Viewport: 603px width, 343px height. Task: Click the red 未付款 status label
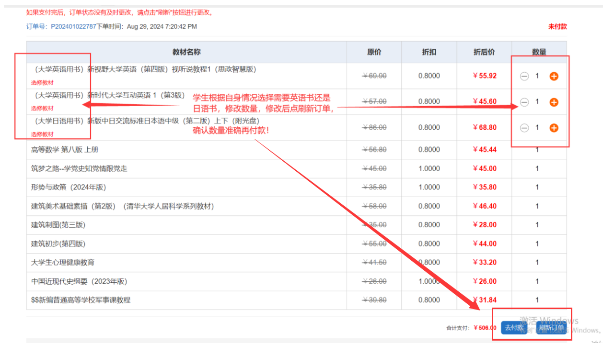tap(557, 27)
